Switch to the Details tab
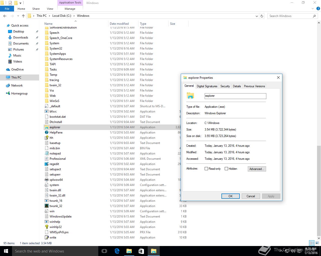The width and height of the screenshot is (321, 256). point(237,86)
